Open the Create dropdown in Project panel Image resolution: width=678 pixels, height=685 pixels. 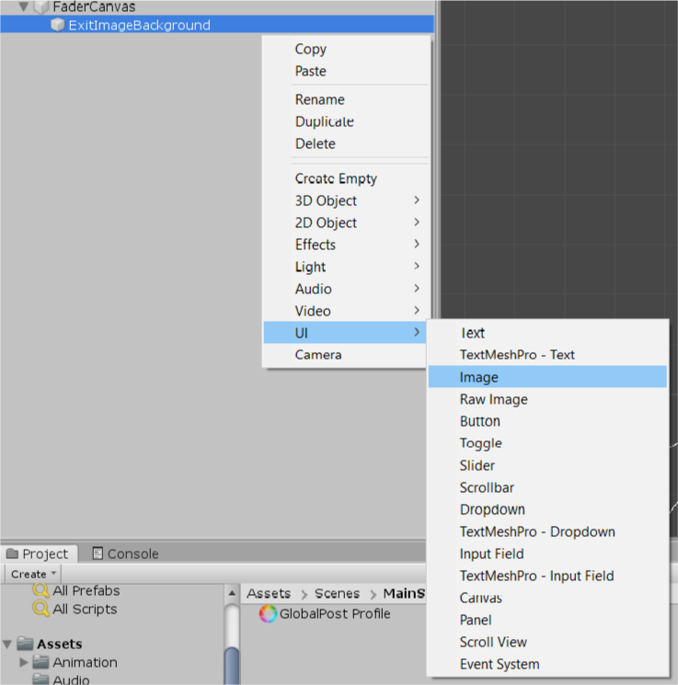point(33,574)
